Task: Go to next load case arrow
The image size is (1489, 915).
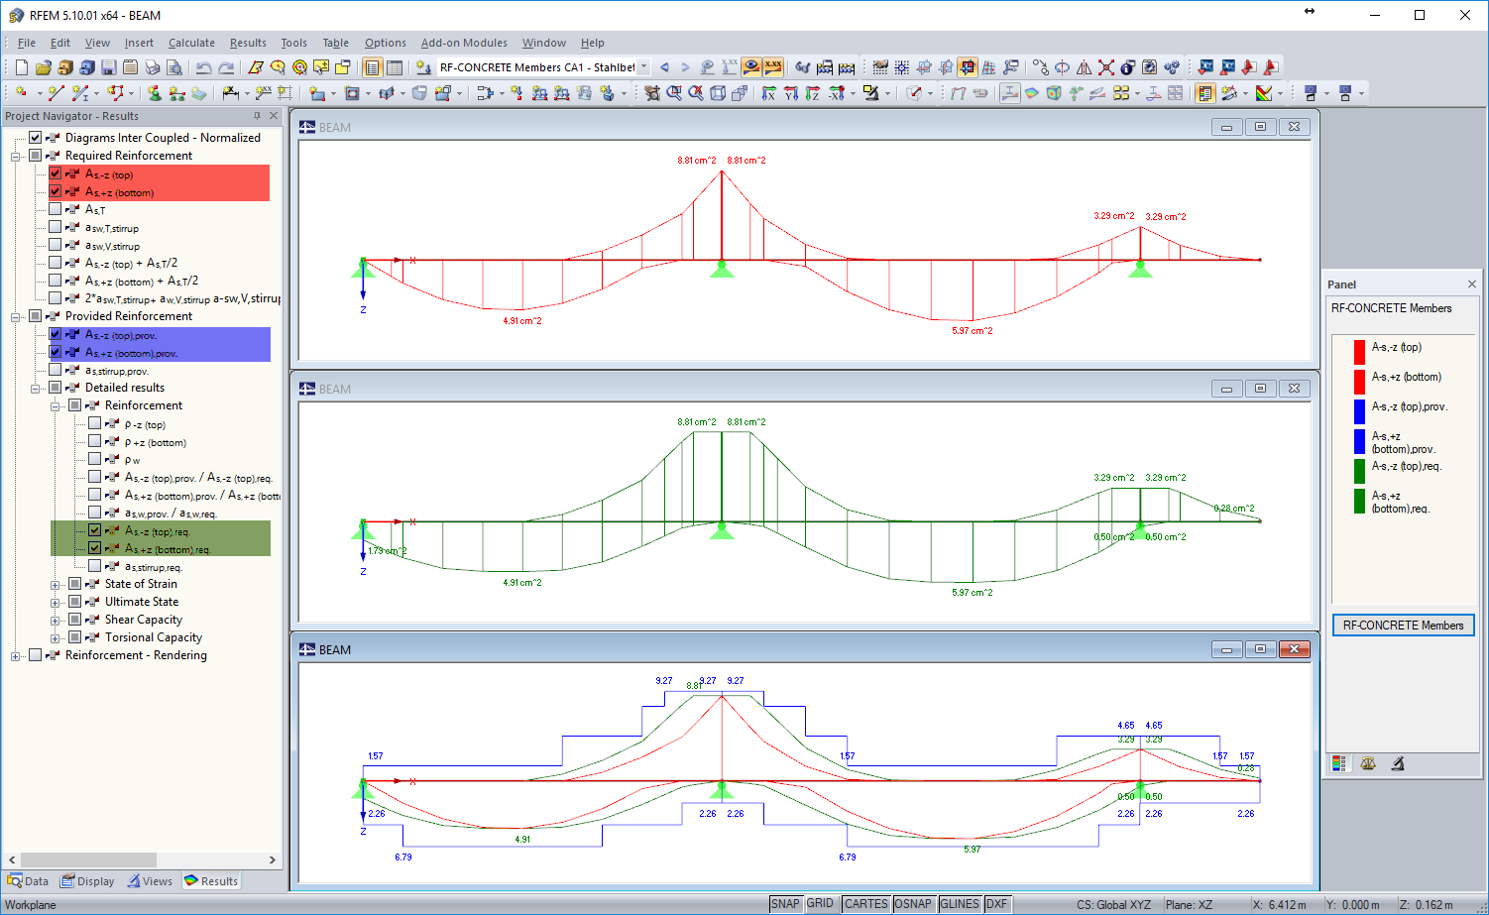Action: pos(684,67)
